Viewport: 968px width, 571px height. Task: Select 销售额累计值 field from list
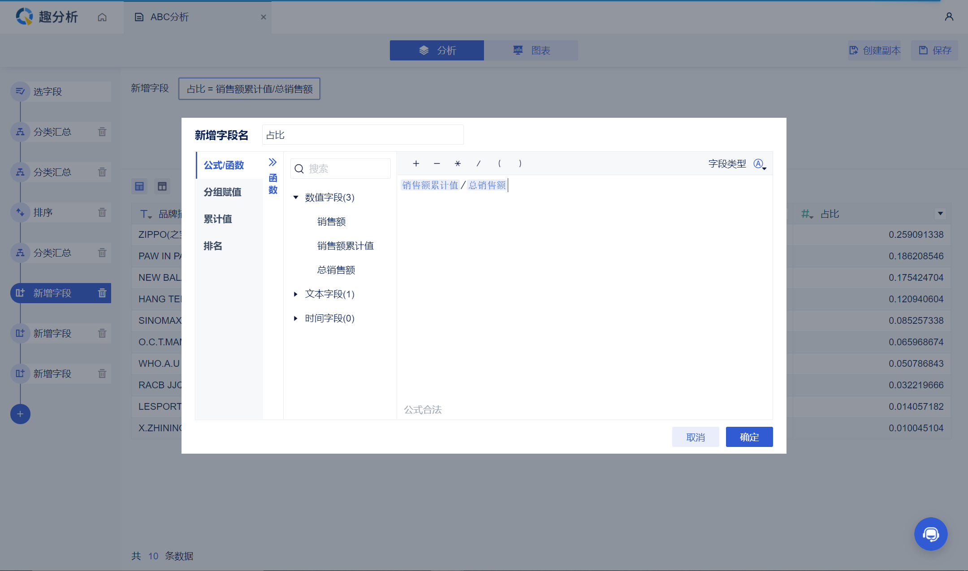point(345,246)
